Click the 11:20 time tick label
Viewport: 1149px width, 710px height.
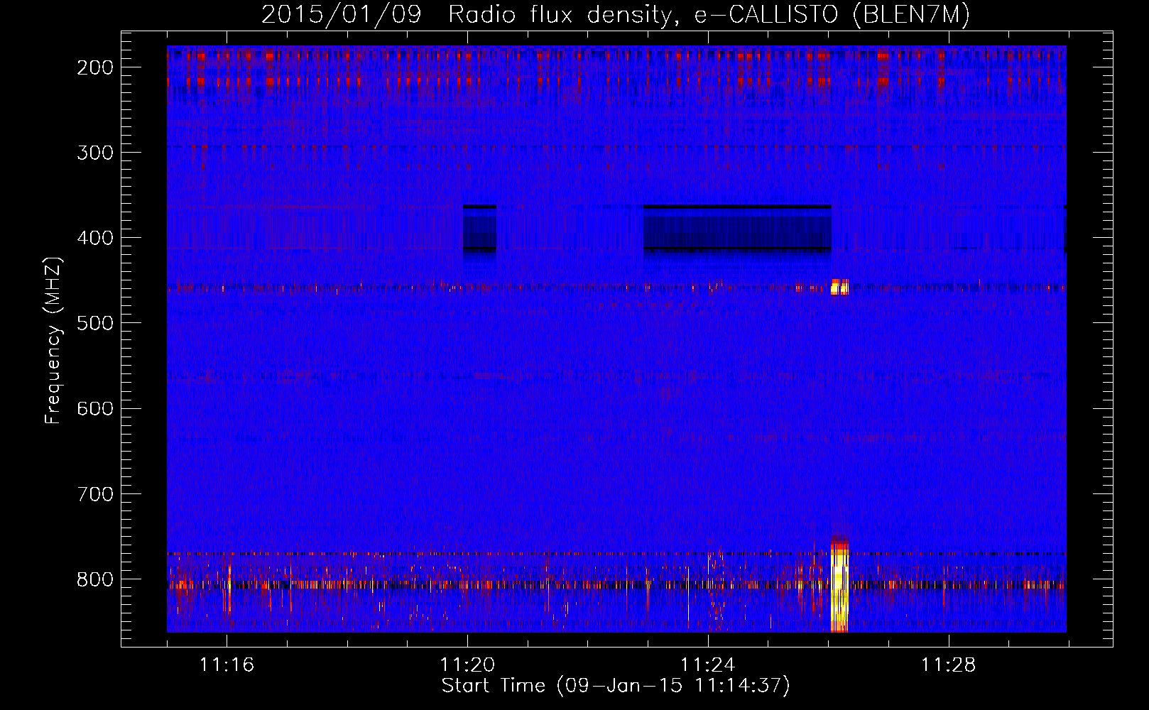point(467,665)
